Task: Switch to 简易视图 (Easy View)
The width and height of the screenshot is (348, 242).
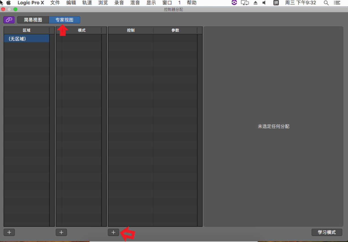Action: tap(33, 20)
